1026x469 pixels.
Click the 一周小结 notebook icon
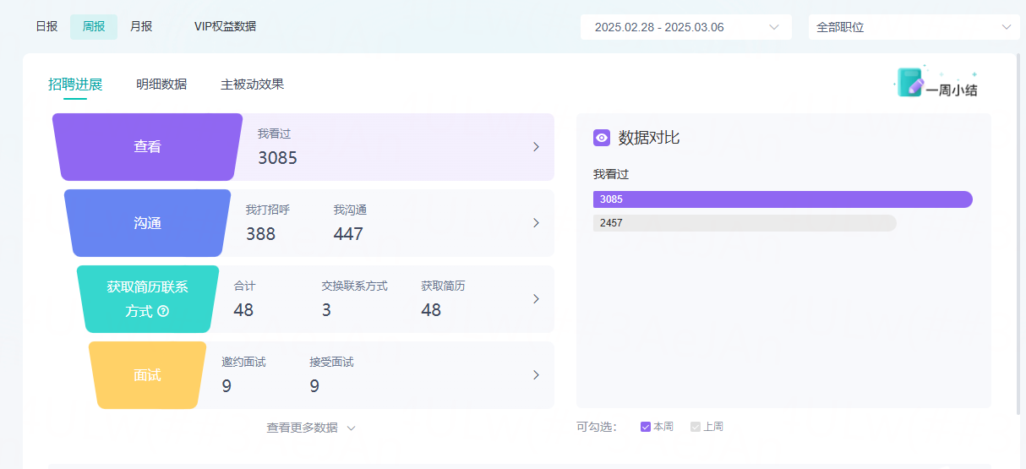pyautogui.click(x=910, y=83)
